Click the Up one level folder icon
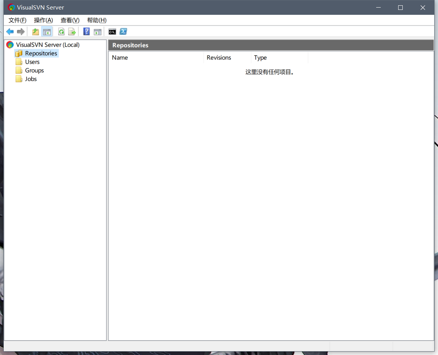The image size is (438, 355). pyautogui.click(x=35, y=32)
